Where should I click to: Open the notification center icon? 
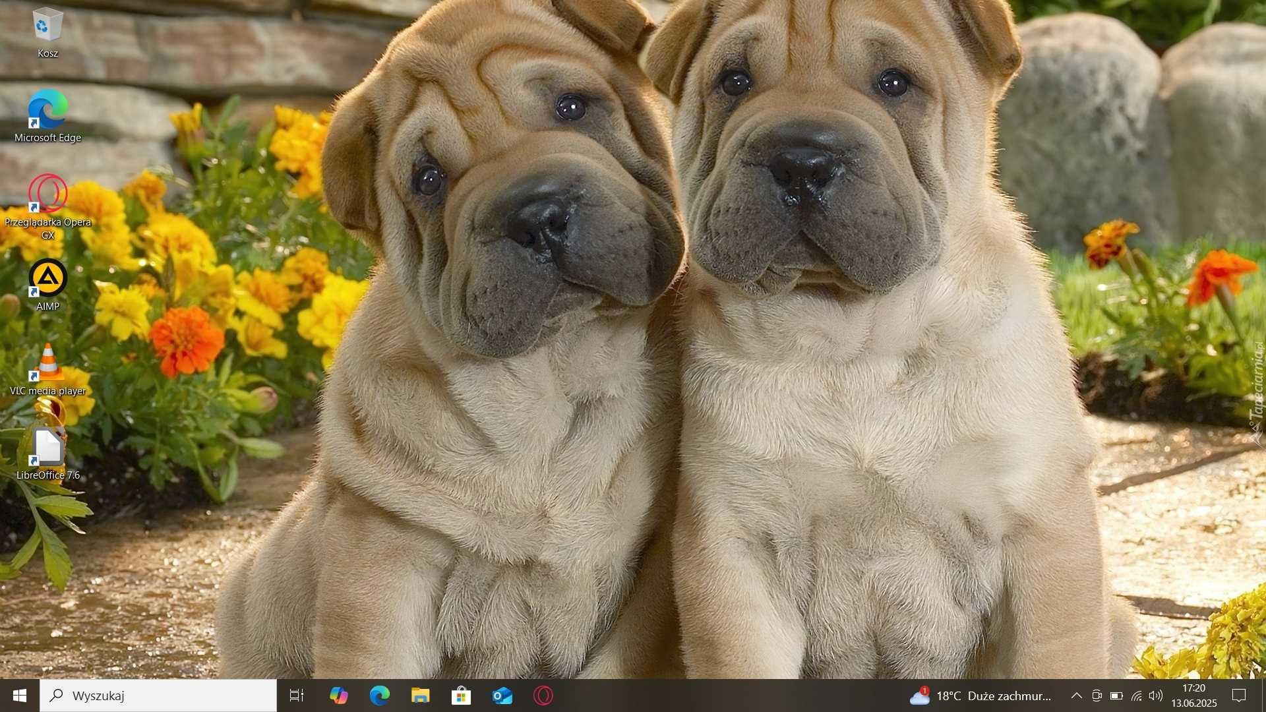click(1240, 696)
